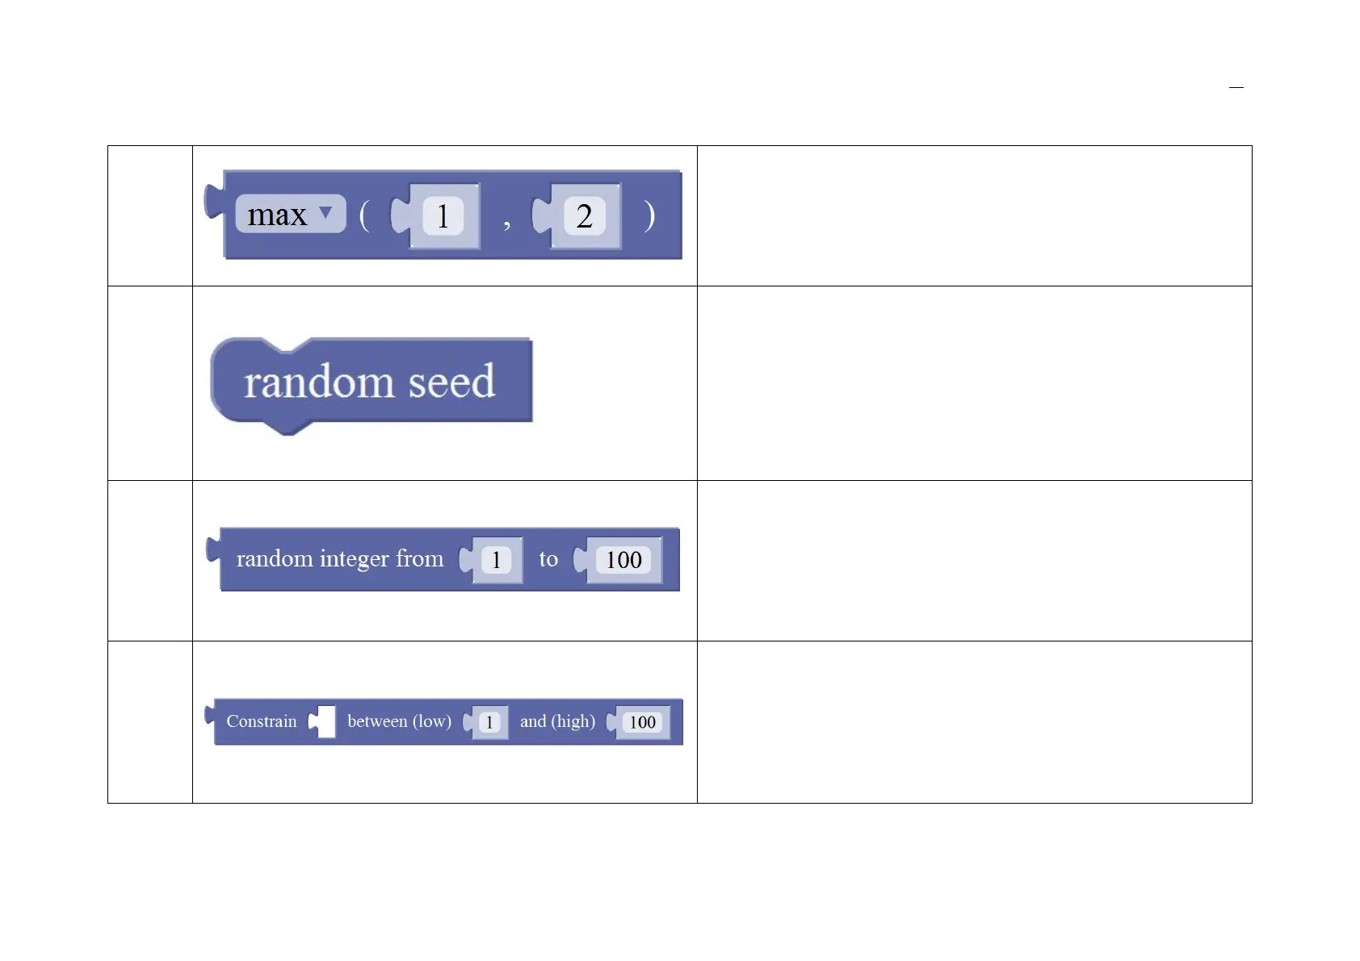Select the Constrain block by its label

coord(261,721)
